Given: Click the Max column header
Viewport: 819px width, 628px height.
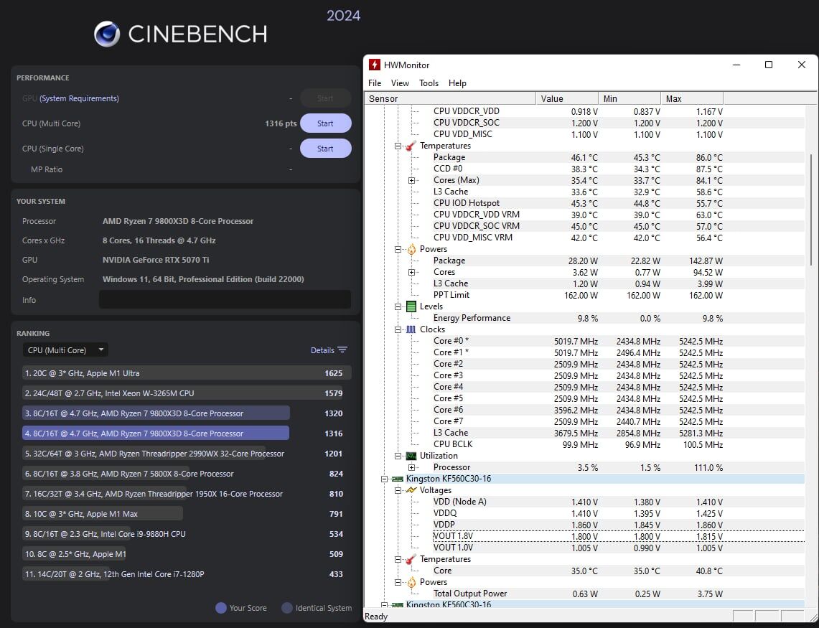Looking at the screenshot, I should tap(692, 99).
